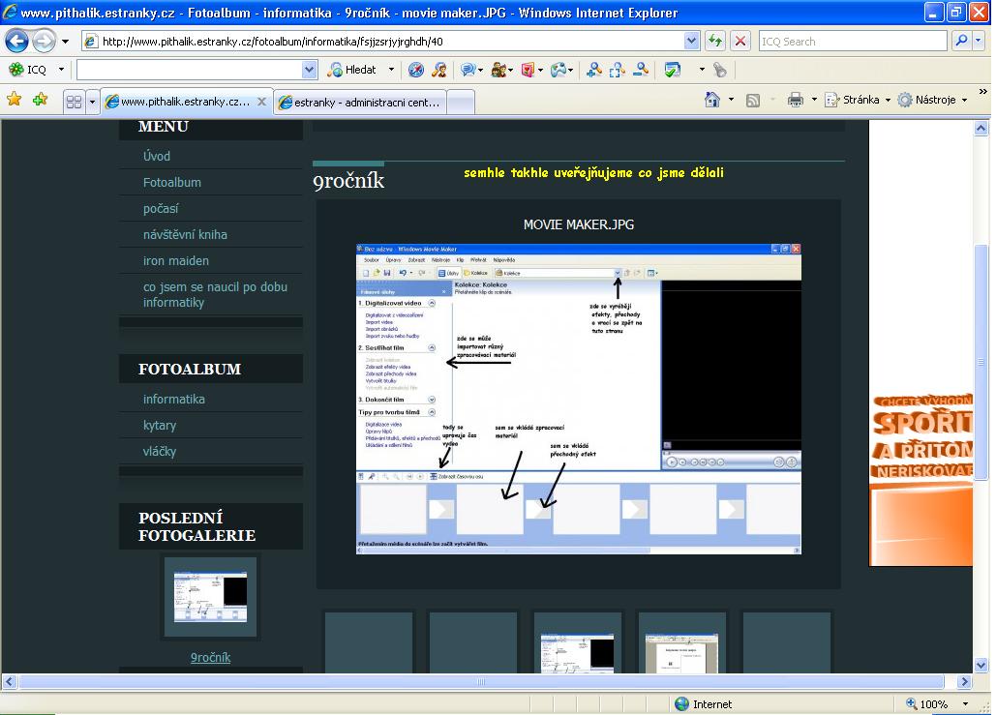The image size is (996, 715).
Task: Click the green checkmark monitor icon
Action: pyautogui.click(x=672, y=70)
